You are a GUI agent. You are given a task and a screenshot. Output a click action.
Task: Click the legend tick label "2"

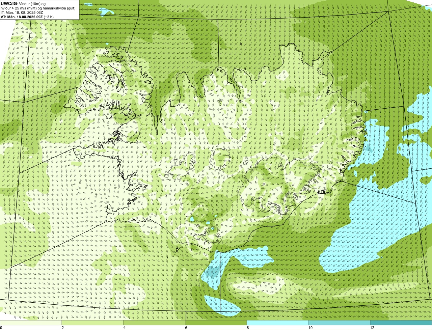point(62,328)
